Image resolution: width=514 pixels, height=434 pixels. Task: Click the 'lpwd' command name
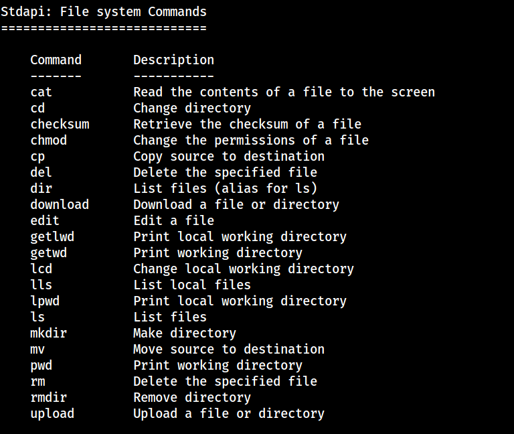click(45, 301)
